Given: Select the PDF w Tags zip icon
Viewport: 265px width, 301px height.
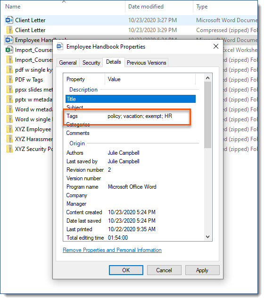Looking at the screenshot, I should pos(9,79).
